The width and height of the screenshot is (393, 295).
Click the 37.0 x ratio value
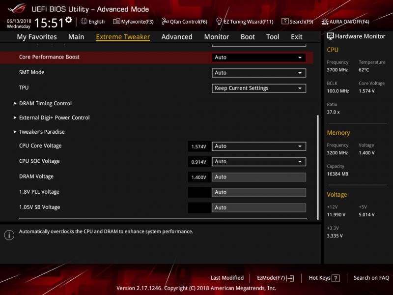333,112
